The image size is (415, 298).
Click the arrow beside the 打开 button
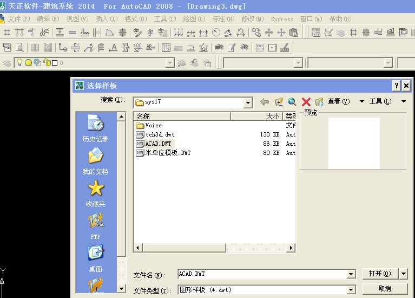coord(404,274)
